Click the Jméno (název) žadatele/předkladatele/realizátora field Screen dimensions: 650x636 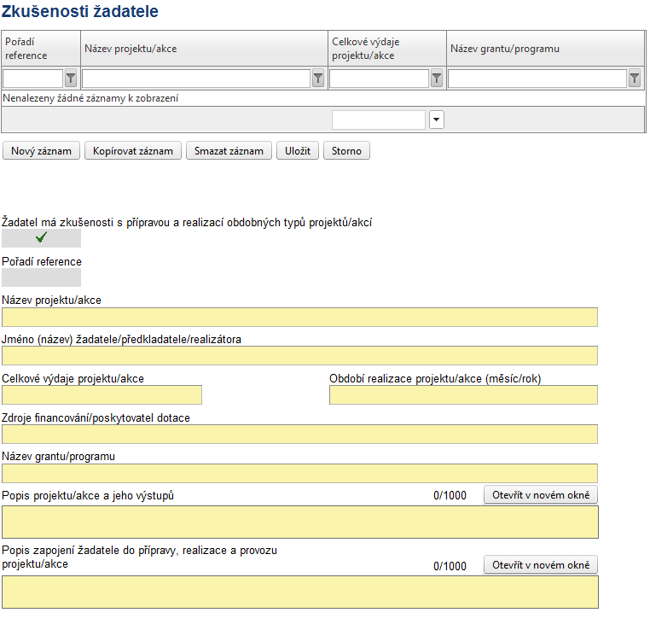[x=299, y=356]
